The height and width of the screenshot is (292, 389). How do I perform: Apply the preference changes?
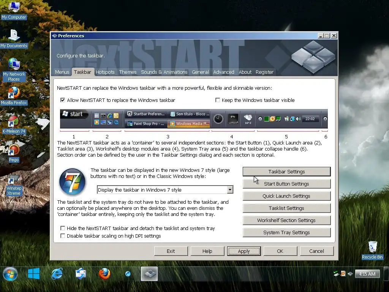[x=244, y=251]
